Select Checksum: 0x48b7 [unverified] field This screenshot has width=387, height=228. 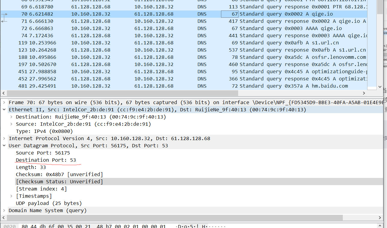click(x=59, y=175)
